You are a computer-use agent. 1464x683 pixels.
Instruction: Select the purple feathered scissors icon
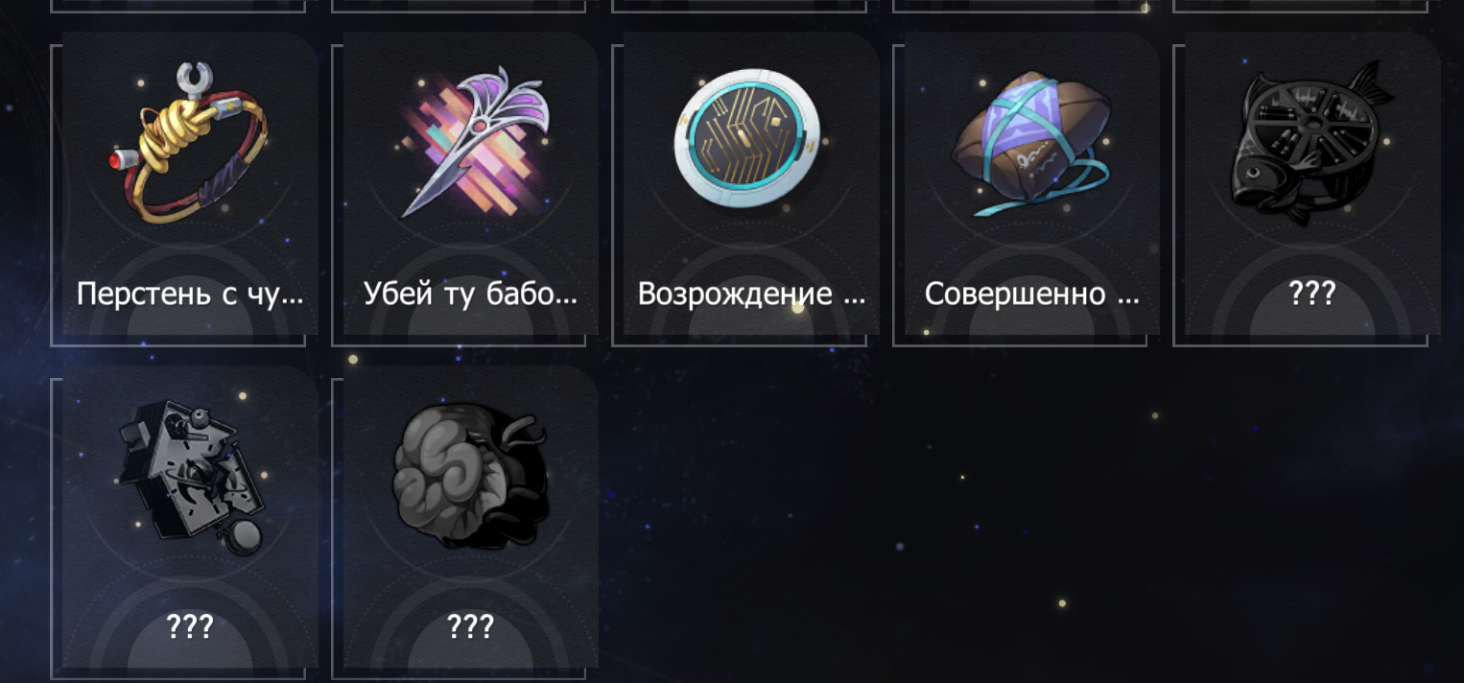click(x=472, y=142)
